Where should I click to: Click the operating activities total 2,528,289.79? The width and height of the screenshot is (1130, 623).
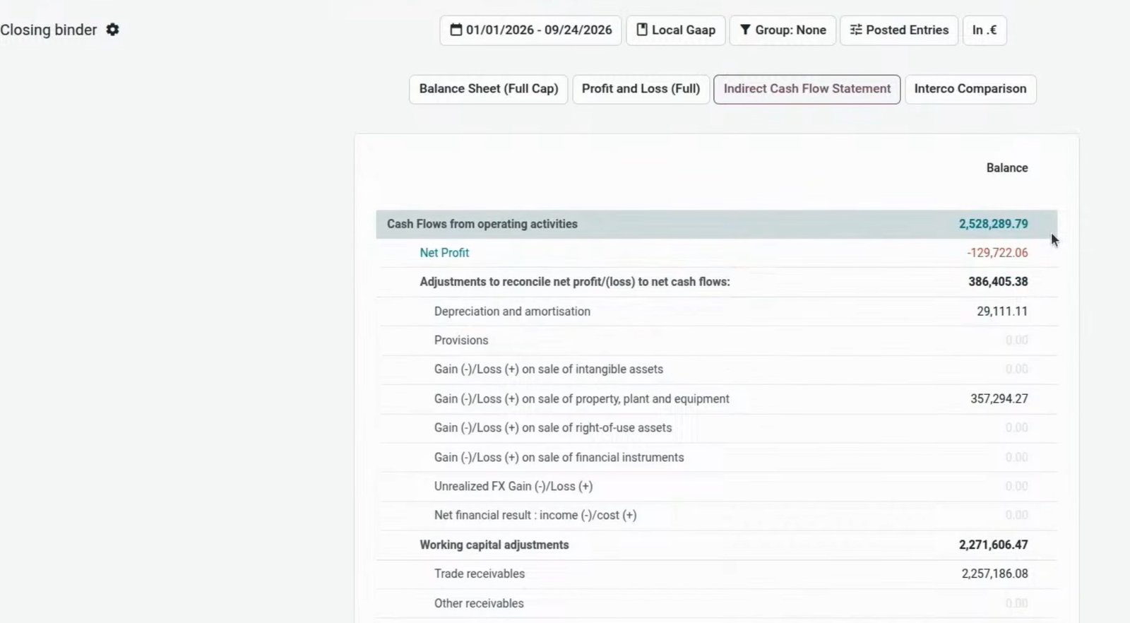(x=993, y=224)
